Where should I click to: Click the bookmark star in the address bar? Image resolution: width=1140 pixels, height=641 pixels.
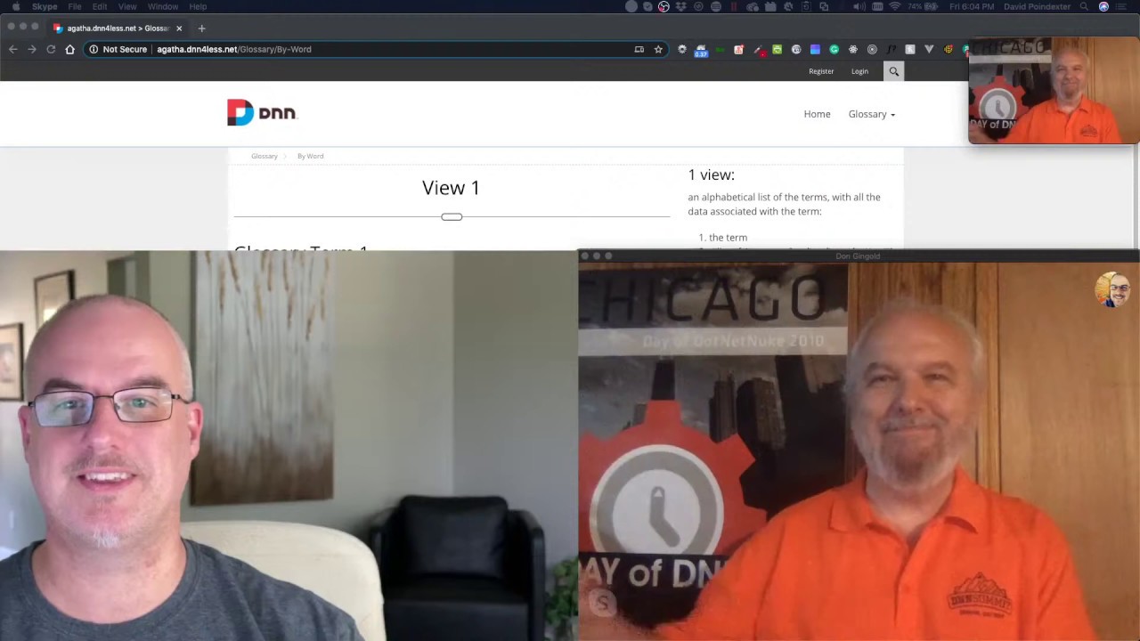click(658, 49)
